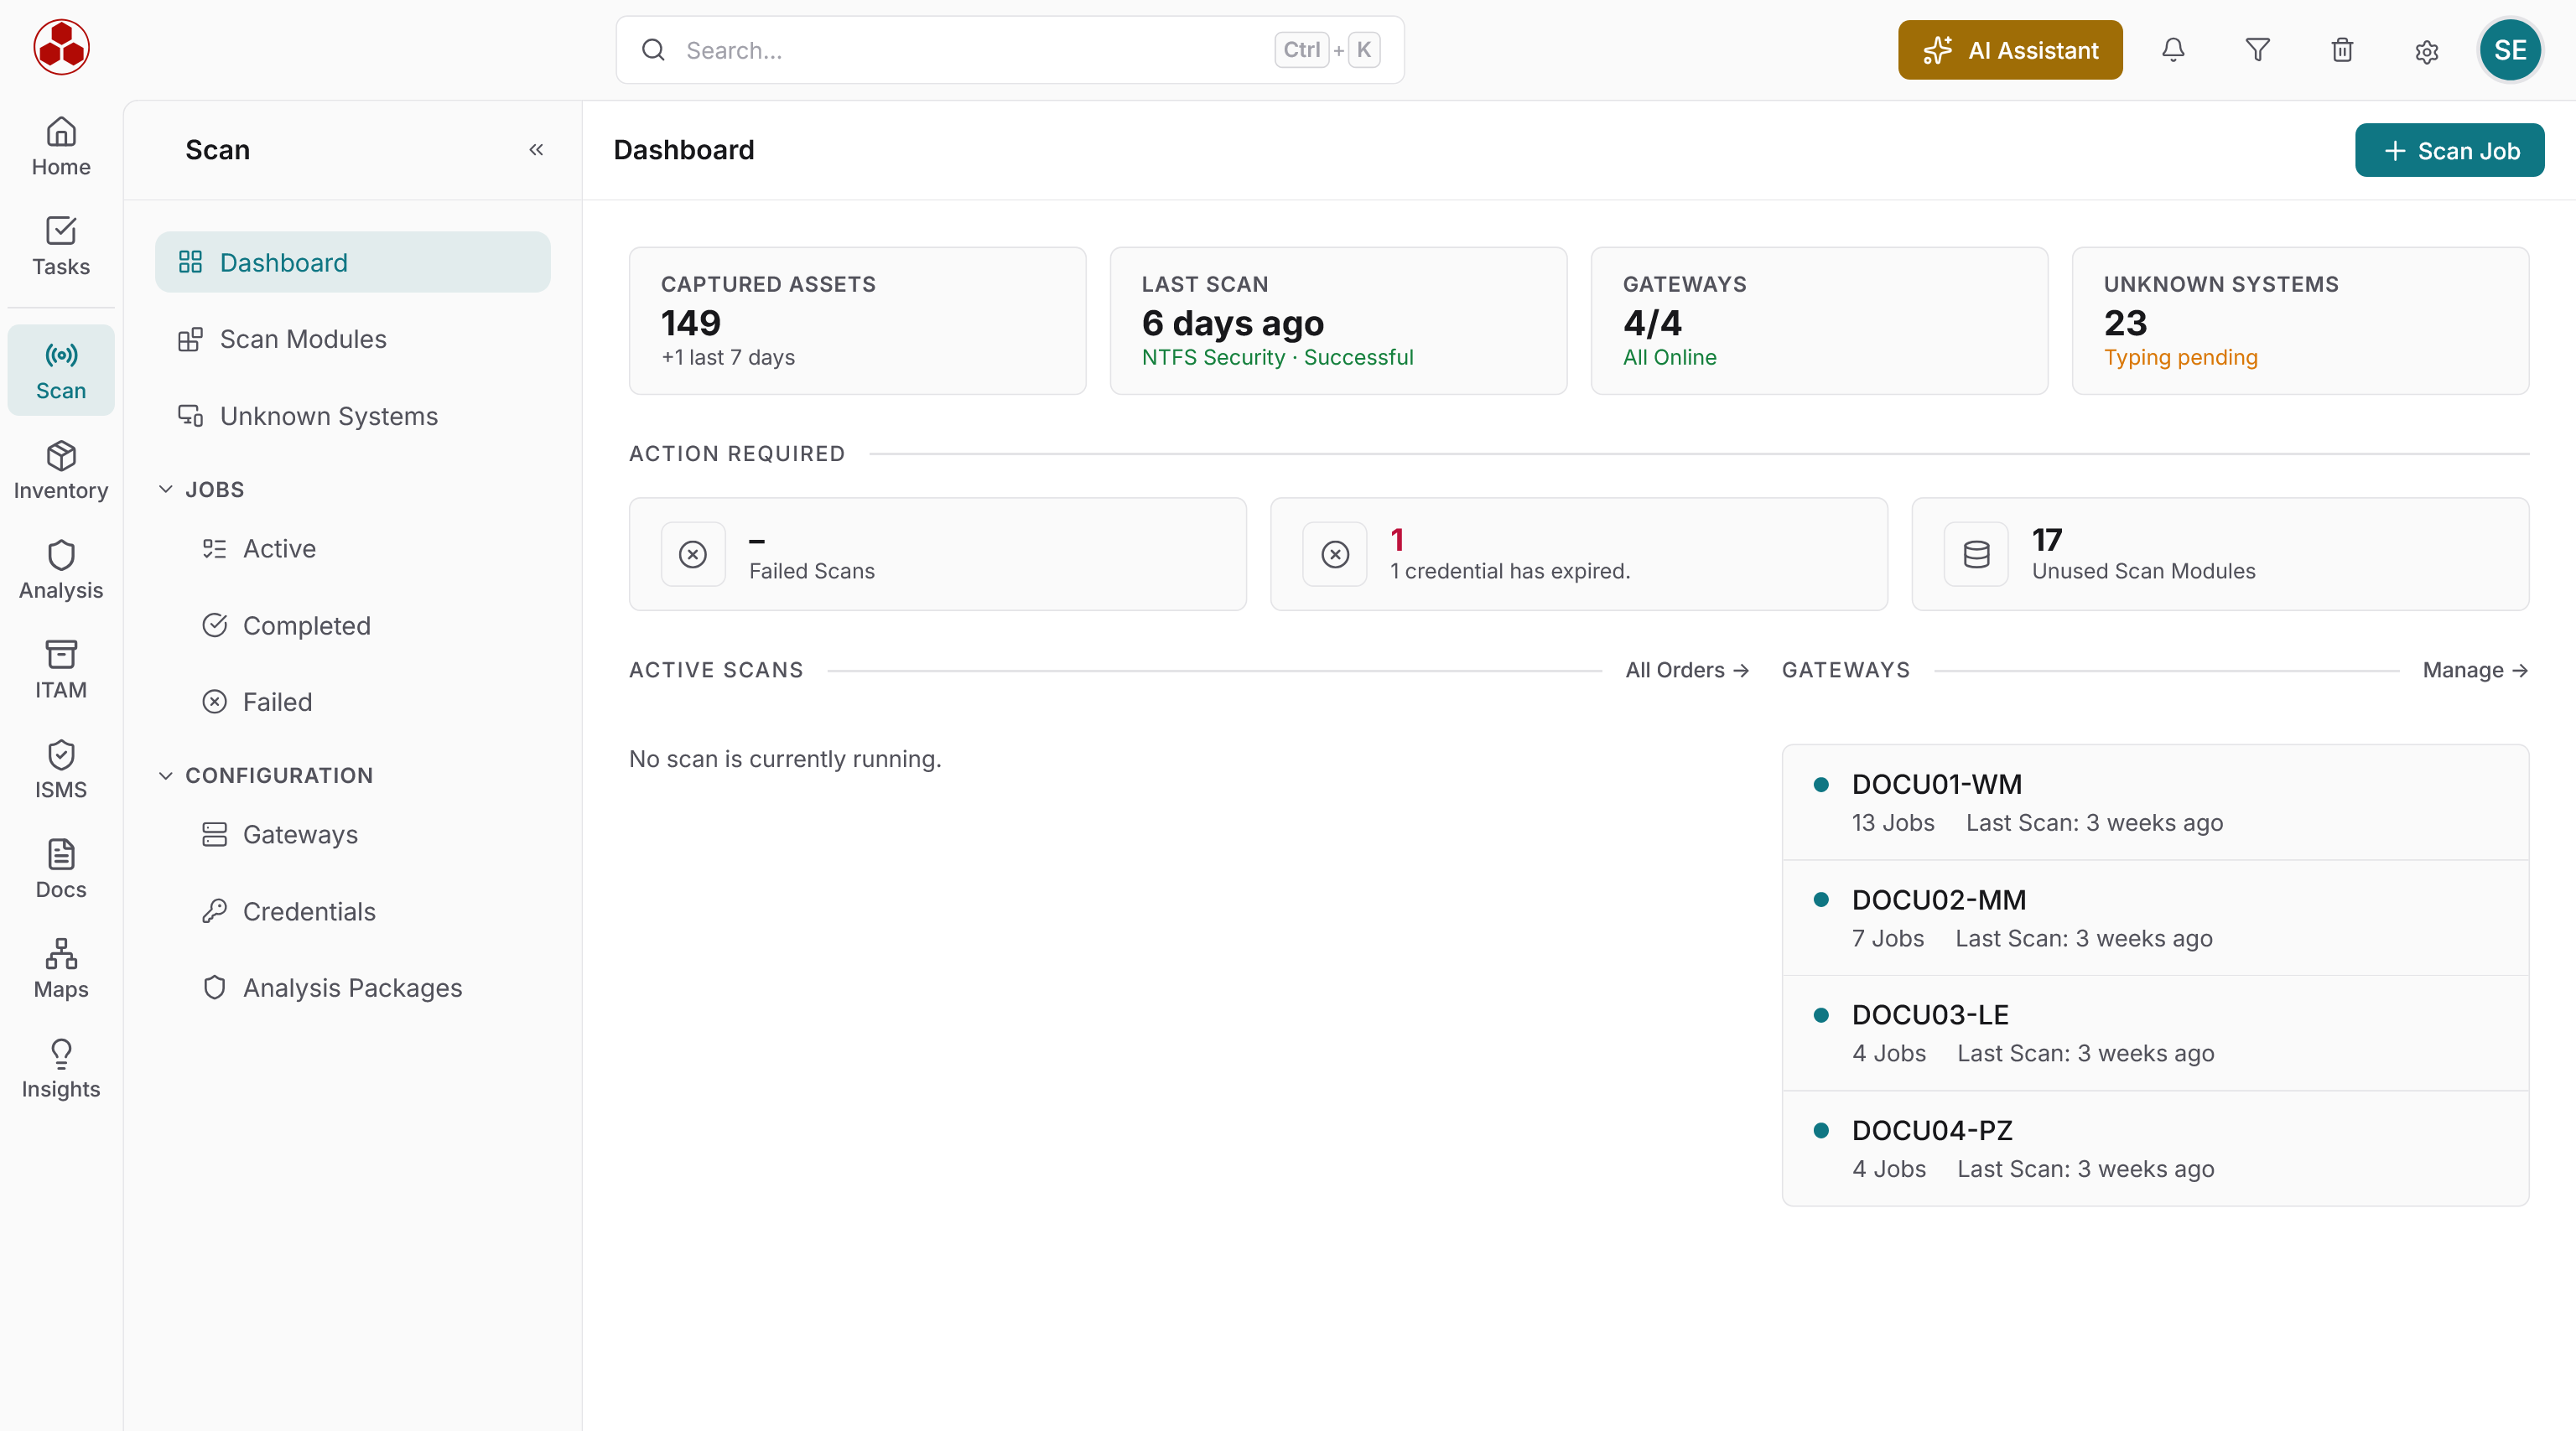This screenshot has height=1431, width=2576.
Task: Focus the Search field
Action: pyautogui.click(x=1009, y=50)
